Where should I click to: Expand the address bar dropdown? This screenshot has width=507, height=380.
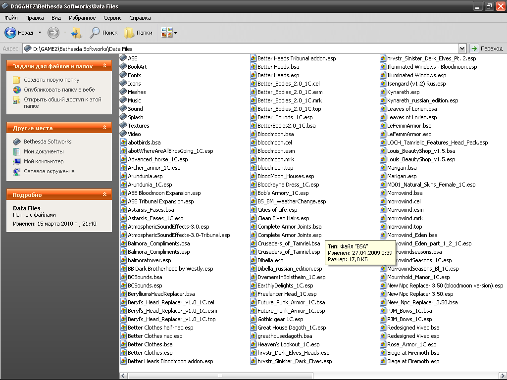pyautogui.click(x=462, y=48)
